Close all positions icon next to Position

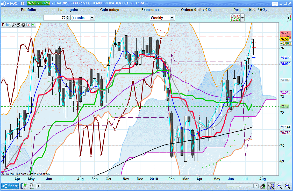253,10
